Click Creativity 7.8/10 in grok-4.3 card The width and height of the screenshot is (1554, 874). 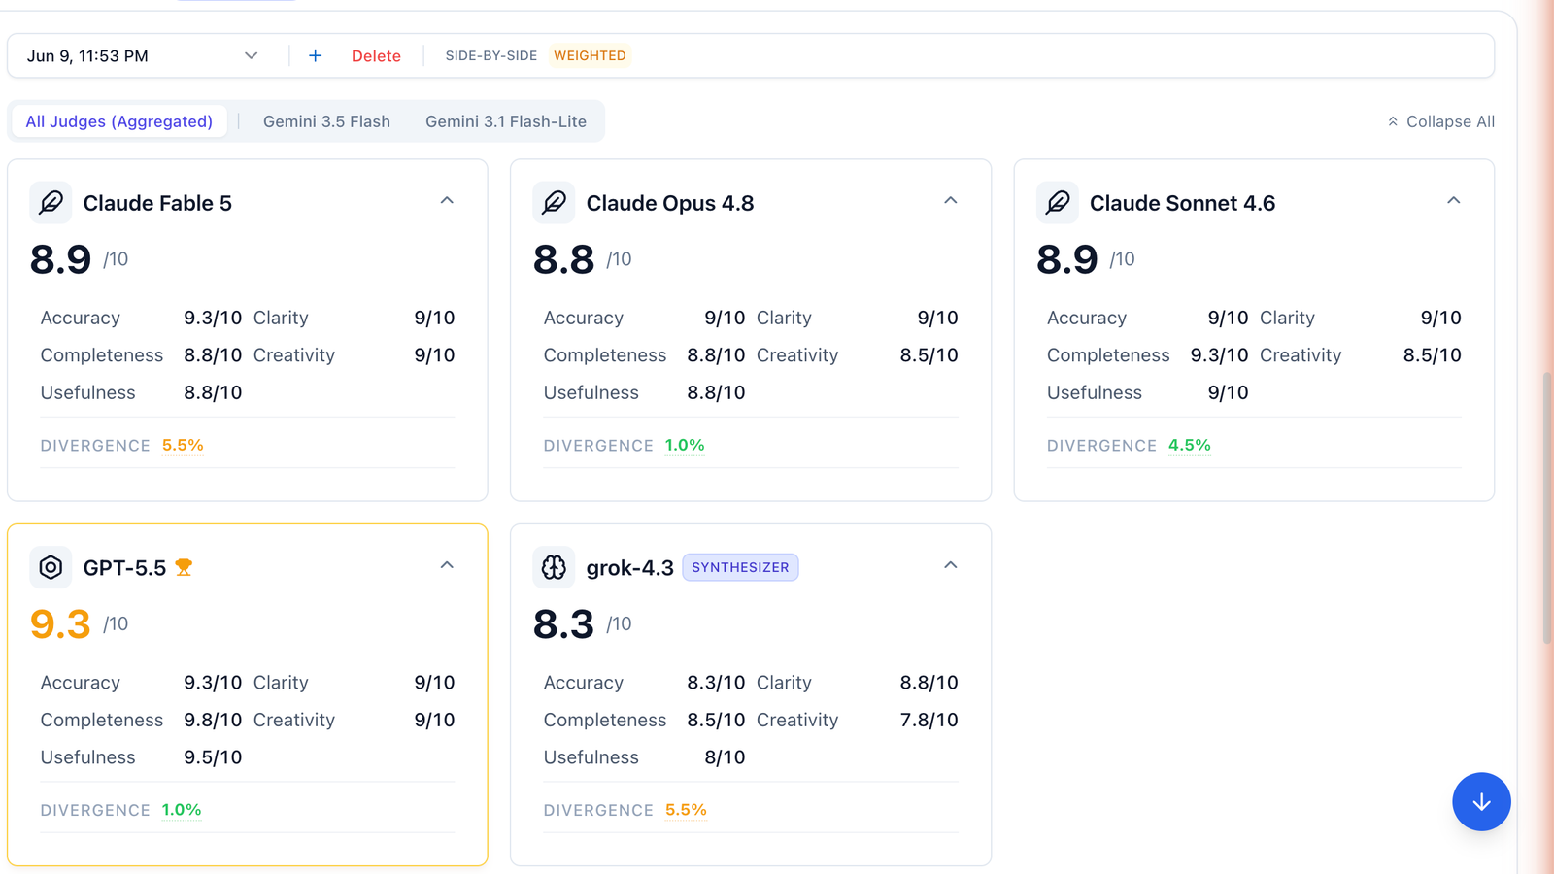(x=858, y=721)
